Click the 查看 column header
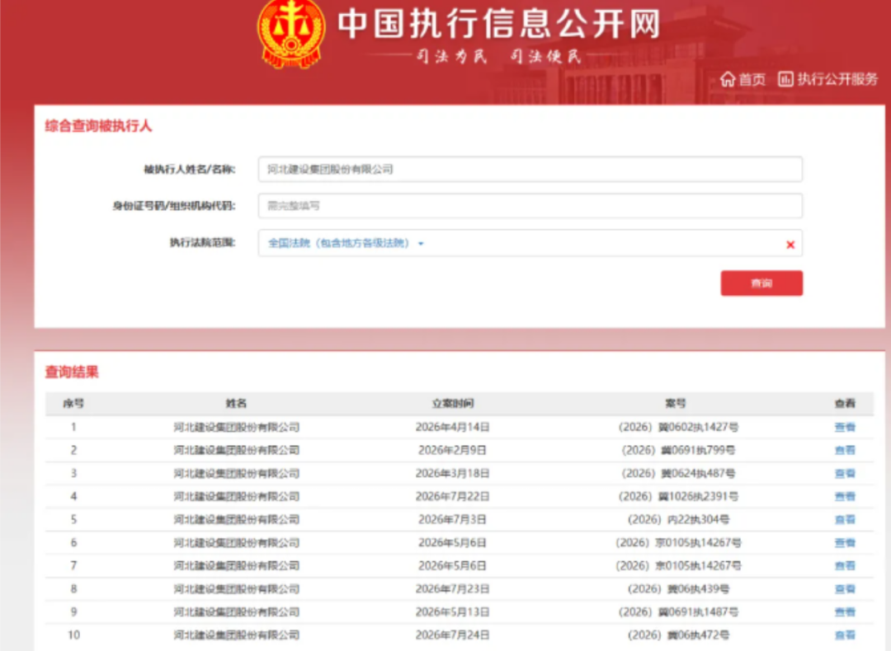The width and height of the screenshot is (891, 651). [x=845, y=404]
